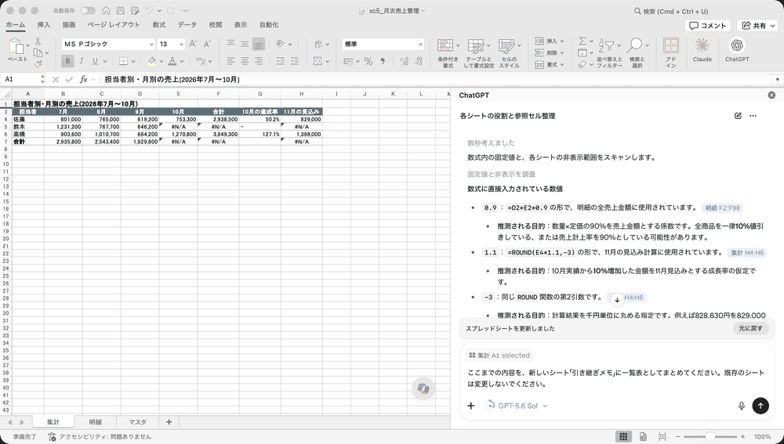Click the Name Box showing A1
The height and width of the screenshot is (444, 784).
pyautogui.click(x=20, y=79)
